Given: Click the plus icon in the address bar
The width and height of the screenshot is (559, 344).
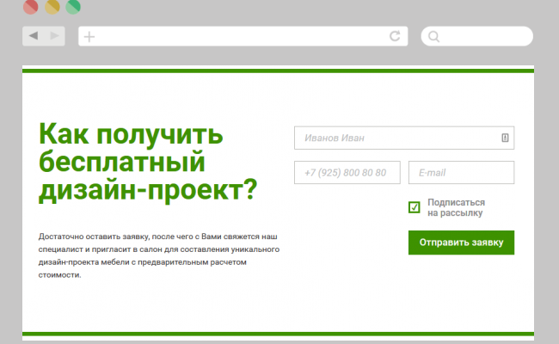Looking at the screenshot, I should [x=89, y=36].
